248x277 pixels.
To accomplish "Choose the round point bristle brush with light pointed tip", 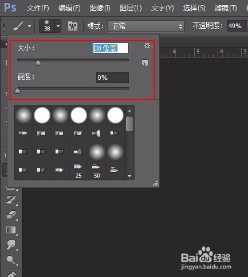I will 23,133.
